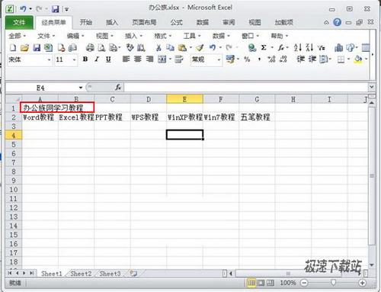
Task: Open the Excel Help question mark icon
Action: point(337,22)
